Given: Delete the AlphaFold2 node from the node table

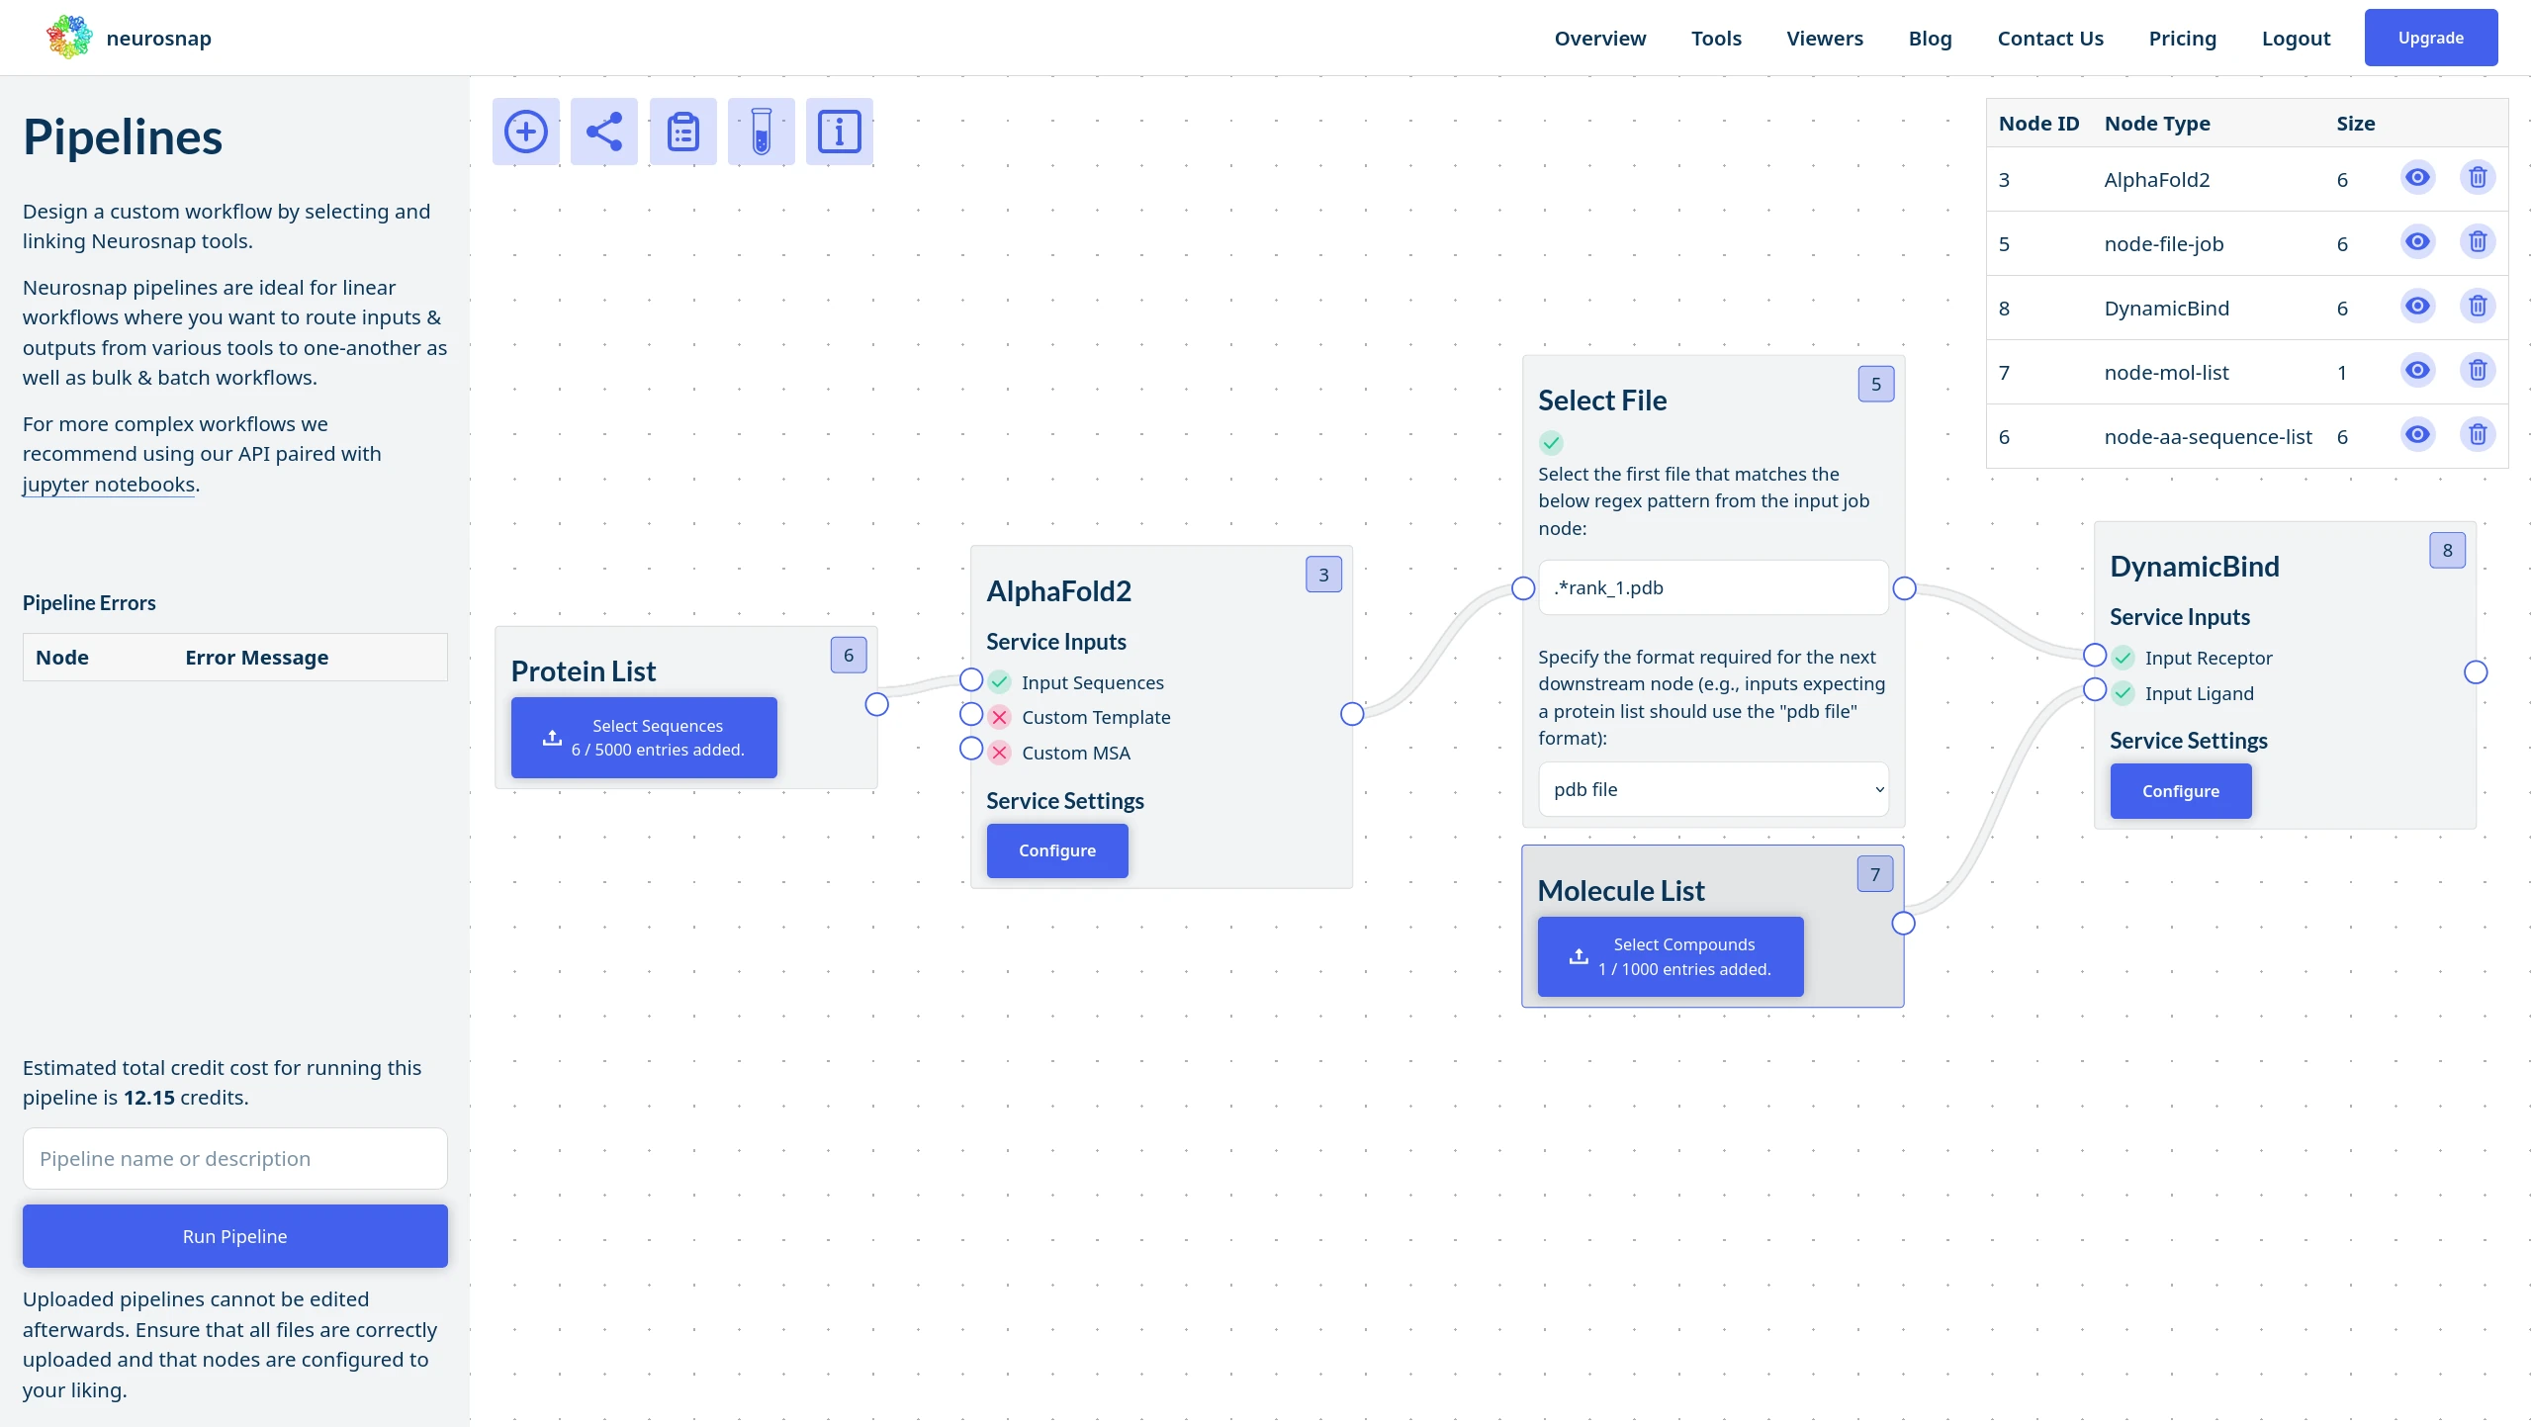Looking at the screenshot, I should (x=2478, y=178).
